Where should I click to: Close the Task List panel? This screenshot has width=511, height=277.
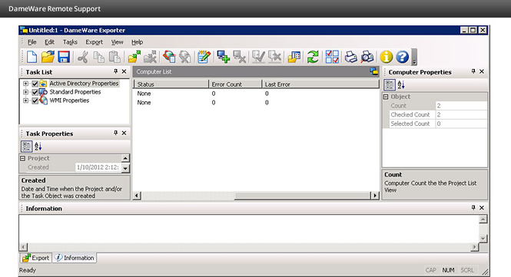pos(124,71)
